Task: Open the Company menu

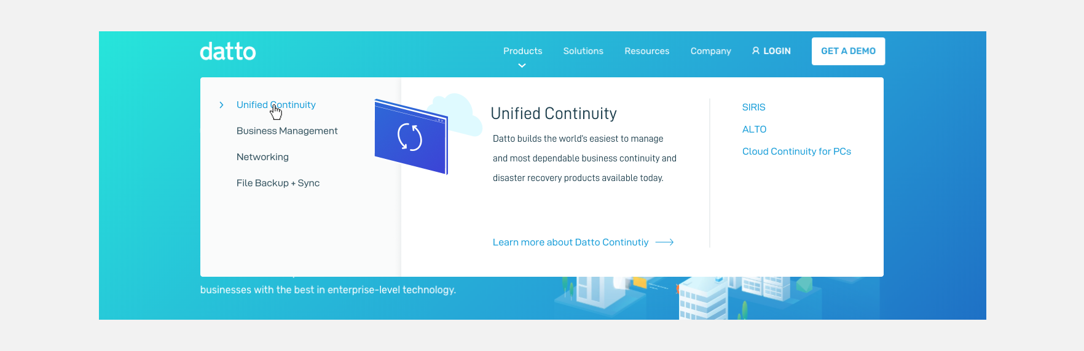Action: pos(710,51)
